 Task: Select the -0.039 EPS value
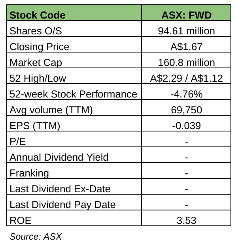coord(186,126)
